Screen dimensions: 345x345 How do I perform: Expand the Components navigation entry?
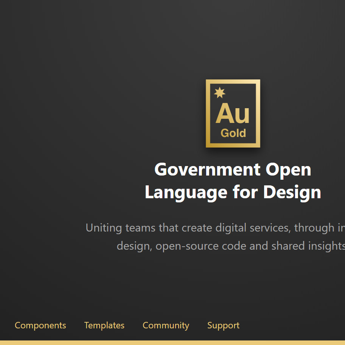(x=40, y=325)
